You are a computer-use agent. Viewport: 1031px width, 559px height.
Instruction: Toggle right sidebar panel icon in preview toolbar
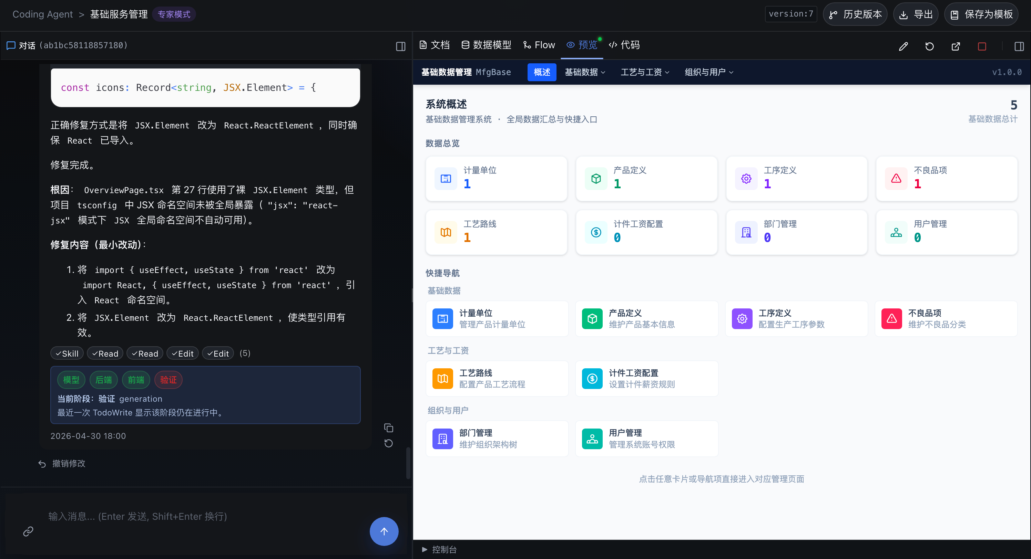tap(1019, 46)
